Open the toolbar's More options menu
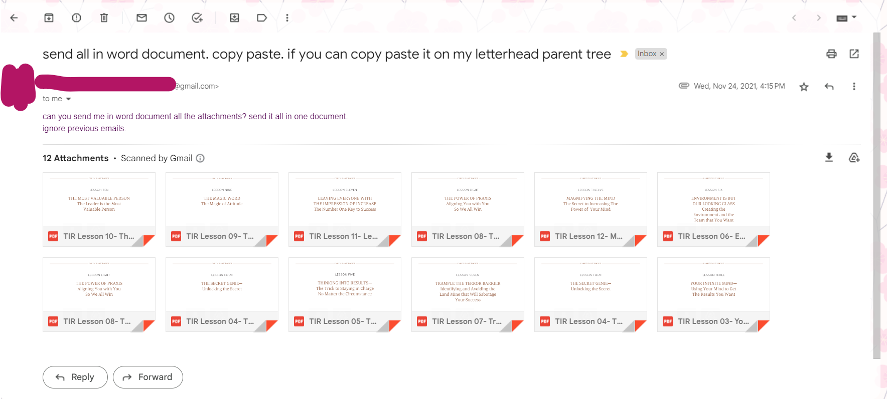Image resolution: width=887 pixels, height=399 pixels. pos(287,18)
